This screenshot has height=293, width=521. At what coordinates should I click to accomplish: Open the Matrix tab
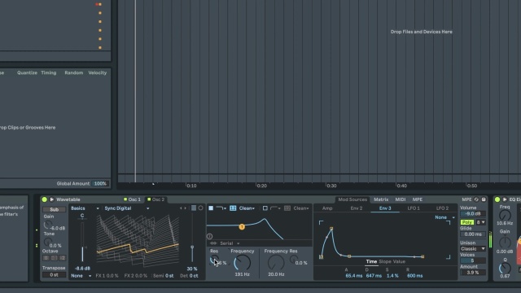381,199
